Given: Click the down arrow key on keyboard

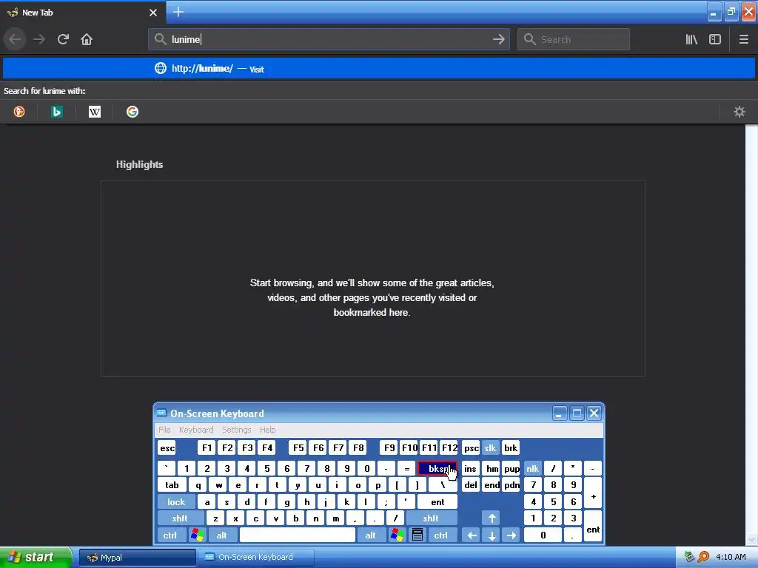Looking at the screenshot, I should pos(492,535).
